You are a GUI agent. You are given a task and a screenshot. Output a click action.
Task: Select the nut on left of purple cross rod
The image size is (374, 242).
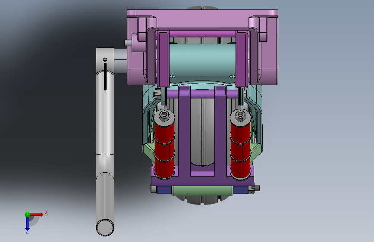click(x=157, y=94)
